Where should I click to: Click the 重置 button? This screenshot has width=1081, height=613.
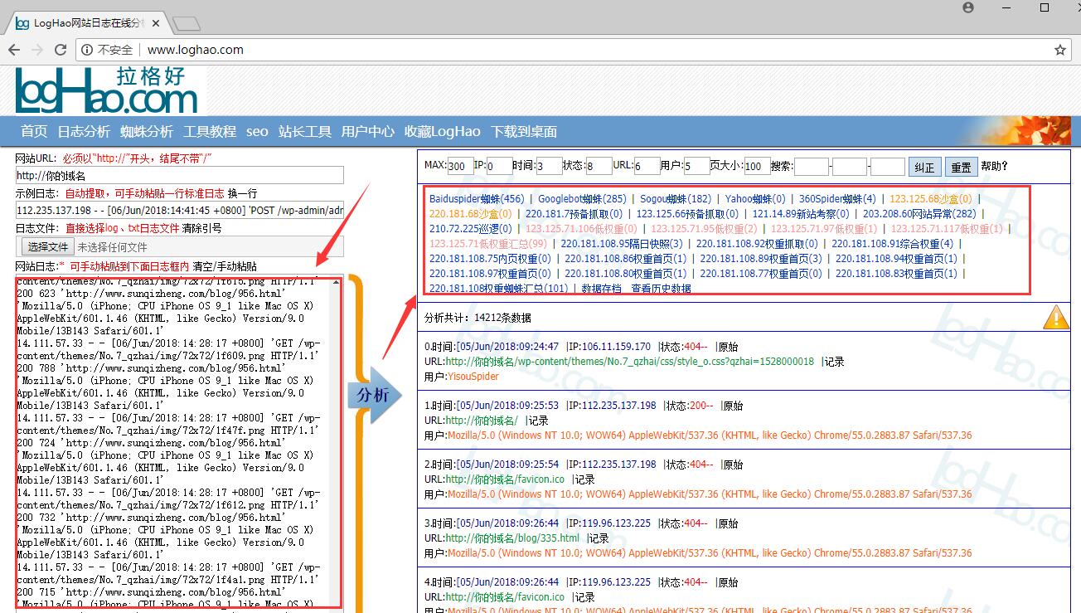[x=962, y=167]
